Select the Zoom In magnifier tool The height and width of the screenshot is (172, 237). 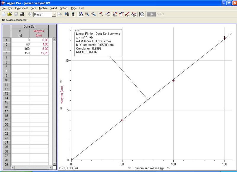pos(87,14)
